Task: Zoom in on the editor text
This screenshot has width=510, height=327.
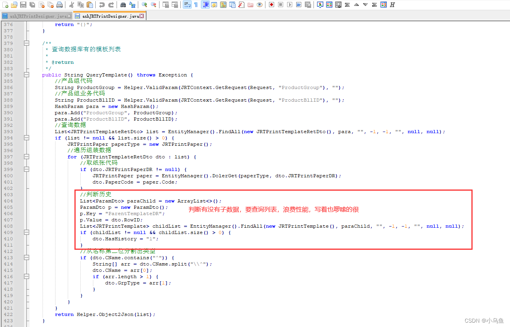Action: [144, 5]
